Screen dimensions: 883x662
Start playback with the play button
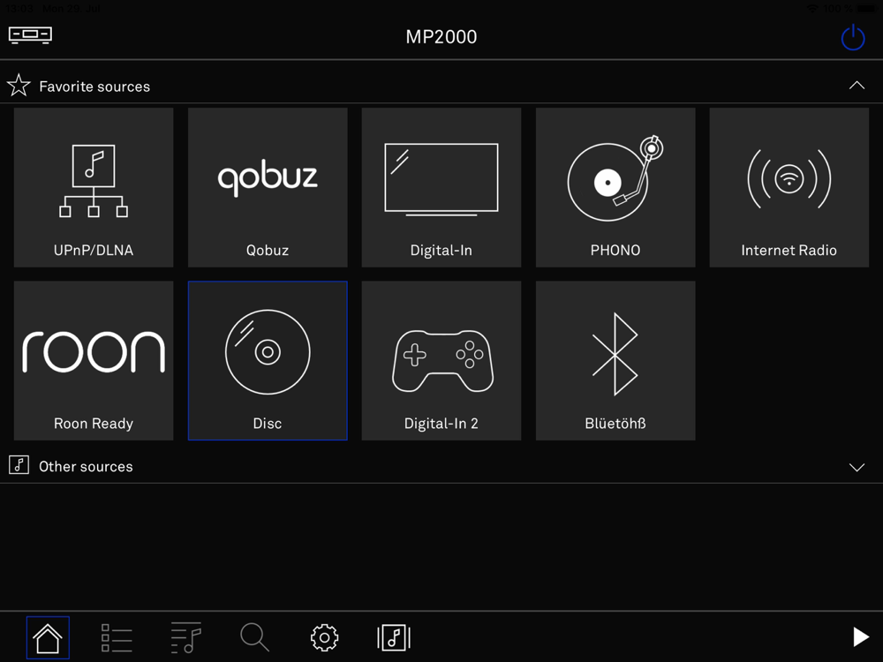pos(860,637)
